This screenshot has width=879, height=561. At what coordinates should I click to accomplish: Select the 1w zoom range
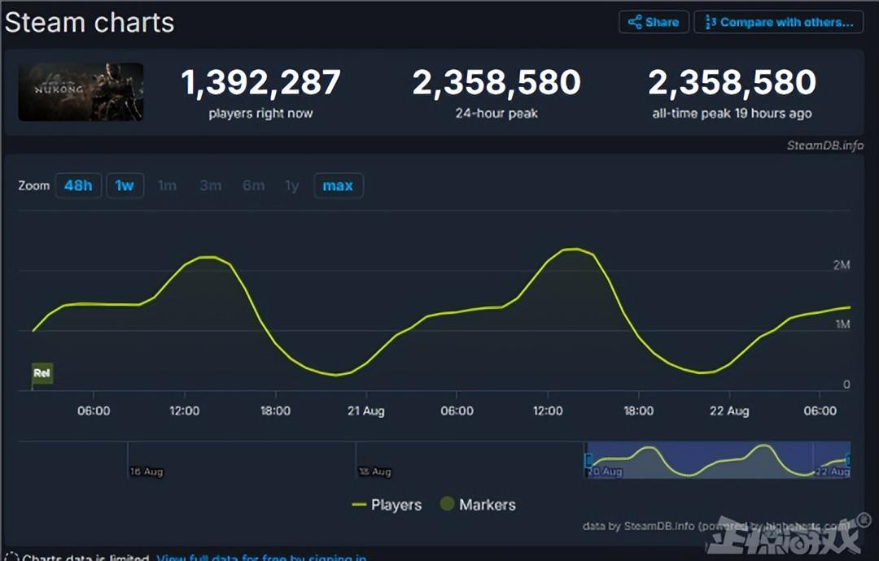coord(125,185)
